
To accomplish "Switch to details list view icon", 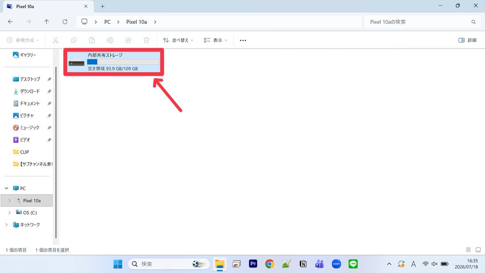I will point(468,250).
